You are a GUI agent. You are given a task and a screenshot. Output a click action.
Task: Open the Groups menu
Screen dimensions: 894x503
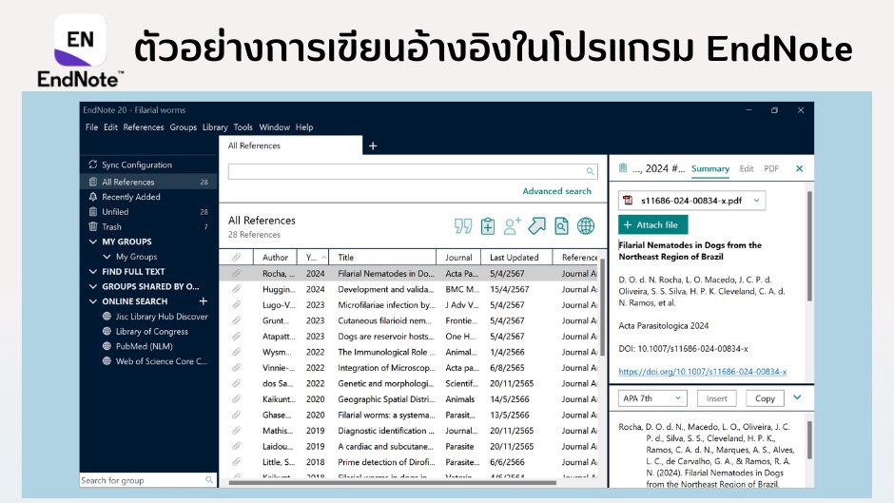coord(183,127)
